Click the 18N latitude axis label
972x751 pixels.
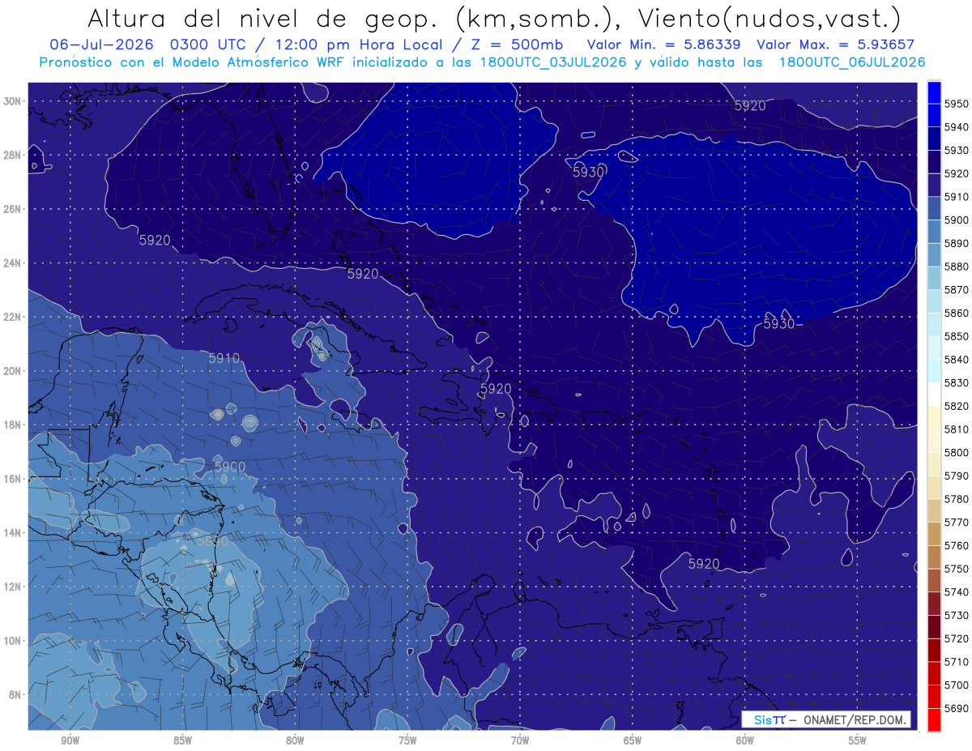(x=12, y=425)
